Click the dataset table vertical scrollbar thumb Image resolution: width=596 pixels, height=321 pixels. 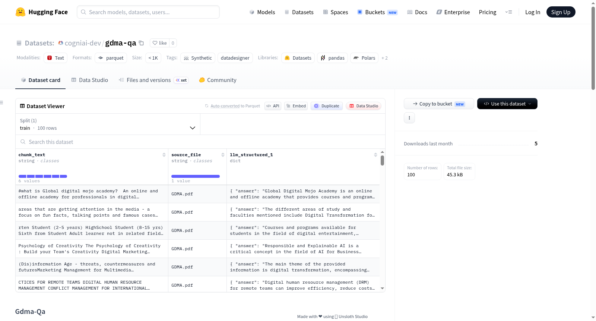(x=382, y=161)
